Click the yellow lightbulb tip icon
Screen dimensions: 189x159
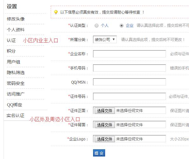tap(56, 12)
